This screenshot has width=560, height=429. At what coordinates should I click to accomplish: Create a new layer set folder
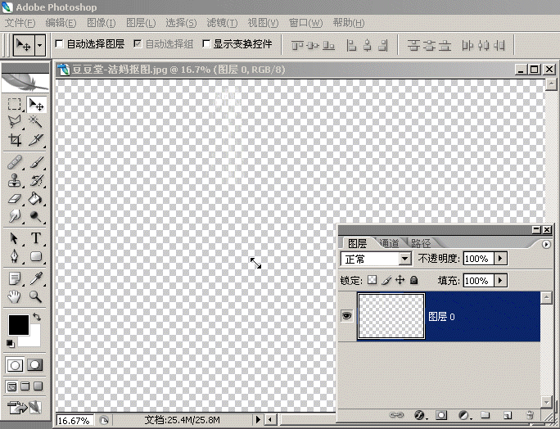point(485,415)
